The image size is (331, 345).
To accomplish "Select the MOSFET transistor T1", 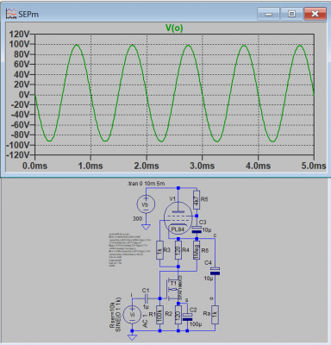I will [174, 289].
